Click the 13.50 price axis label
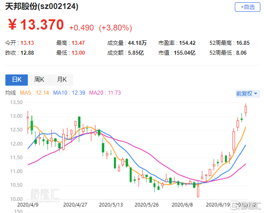This screenshot has width=264, height=213. [x=16, y=102]
